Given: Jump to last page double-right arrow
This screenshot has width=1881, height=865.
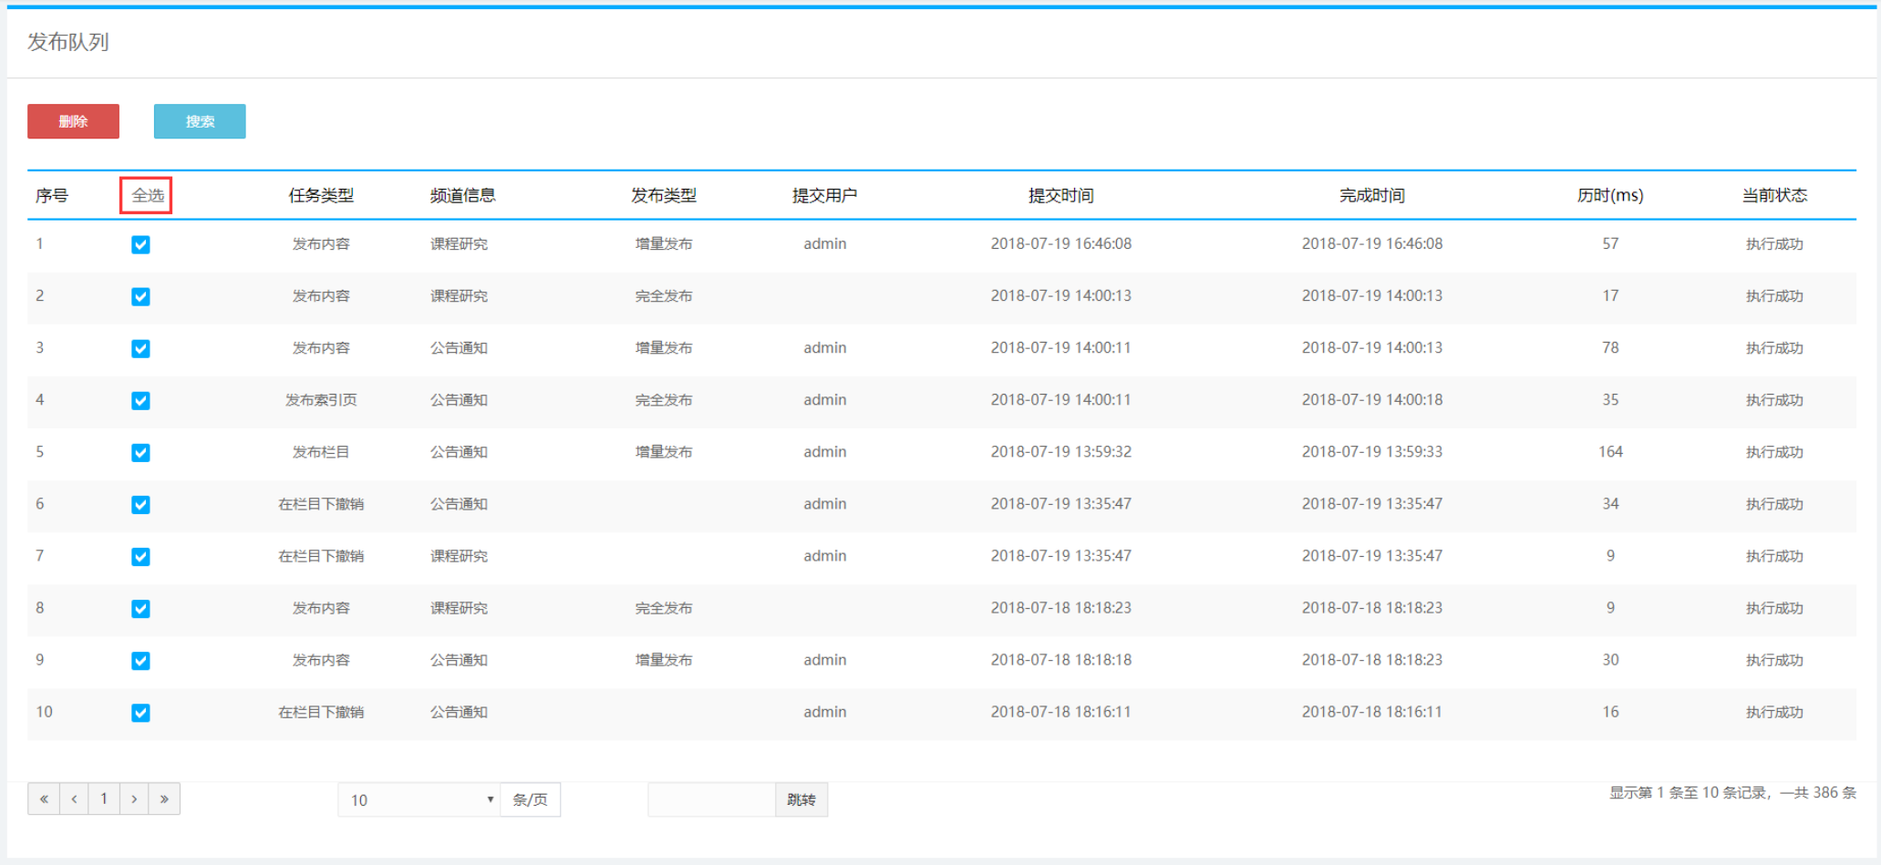Looking at the screenshot, I should click(x=164, y=799).
